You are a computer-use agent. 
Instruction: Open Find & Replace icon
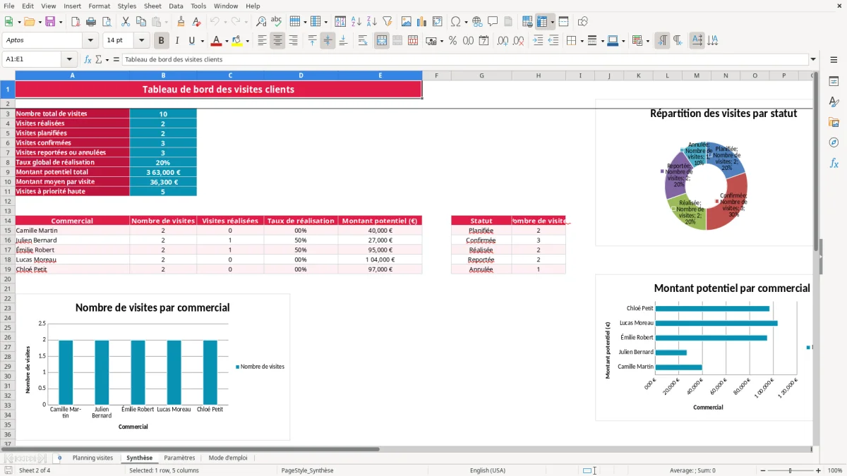pos(261,22)
